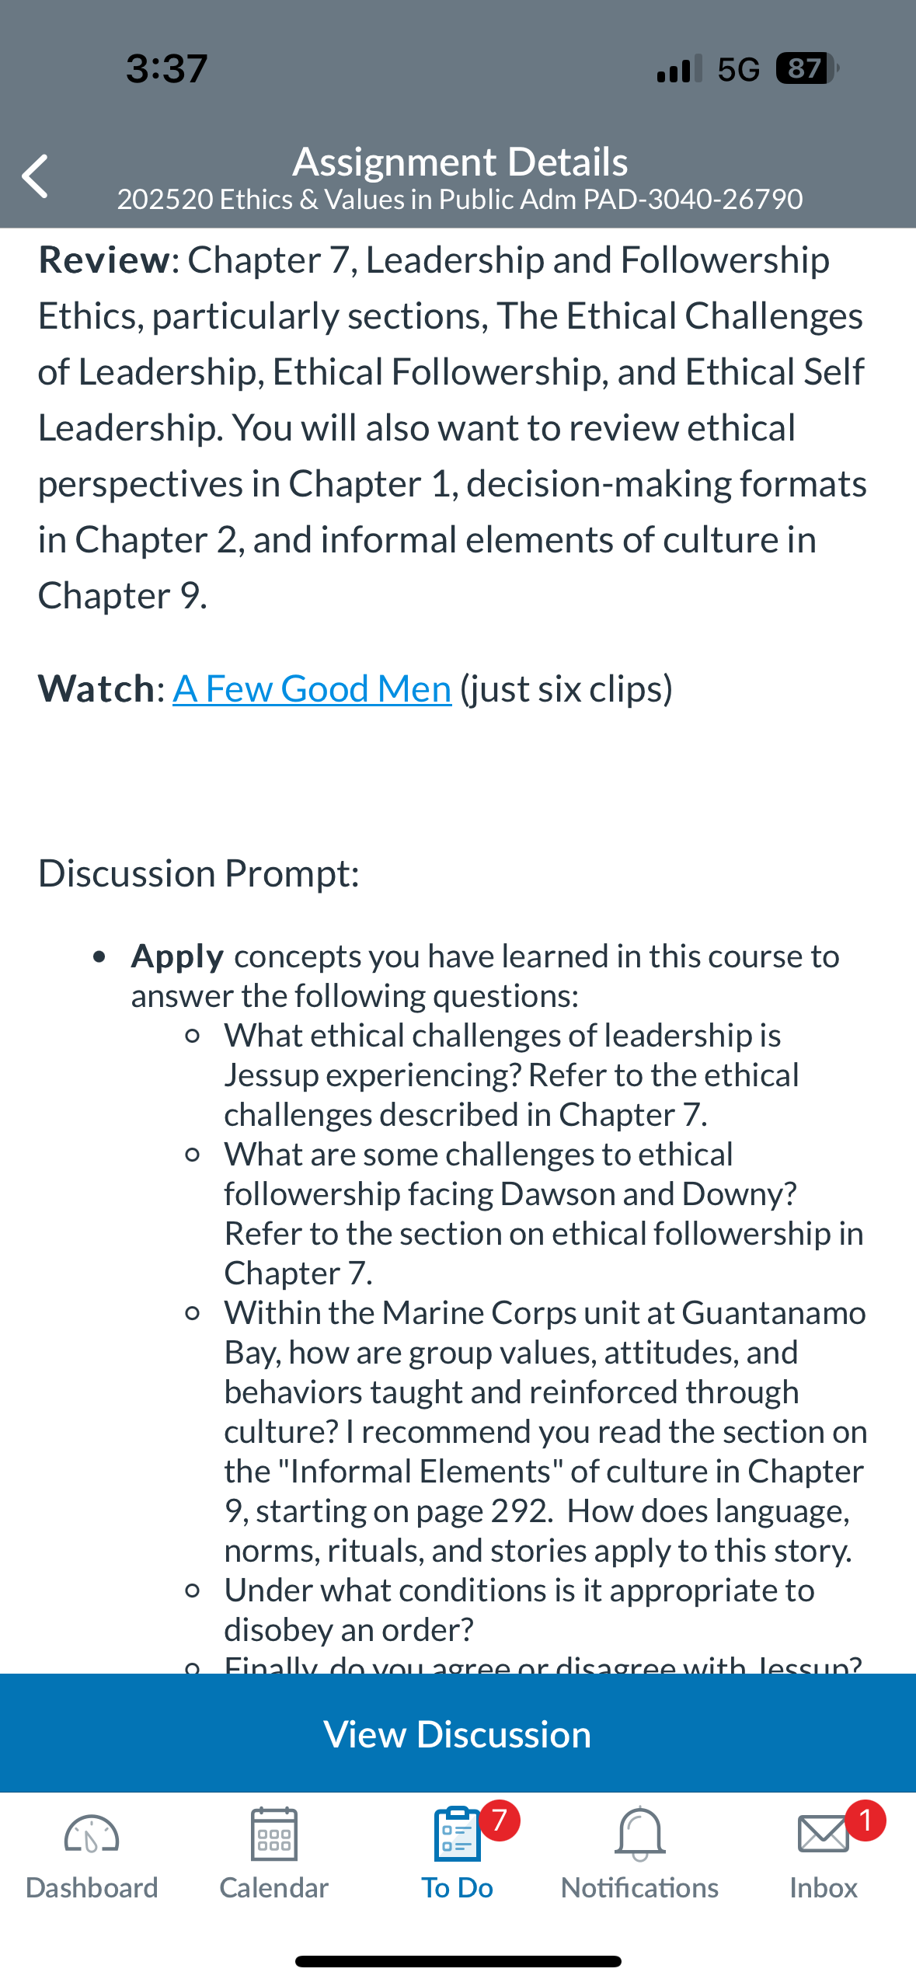Tap the Discussion Prompt heading
The height and width of the screenshot is (1986, 916).
pos(199,873)
